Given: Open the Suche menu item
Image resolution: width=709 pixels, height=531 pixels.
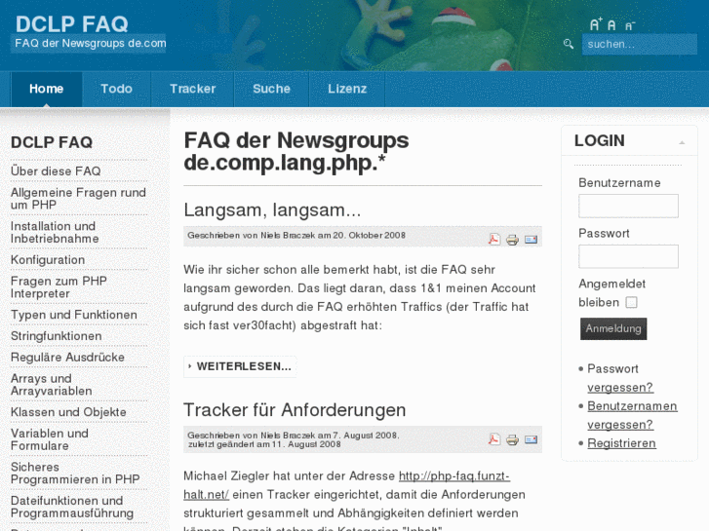Looking at the screenshot, I should (271, 89).
